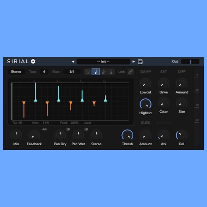Click the Pan Wet knob

pos(78,135)
